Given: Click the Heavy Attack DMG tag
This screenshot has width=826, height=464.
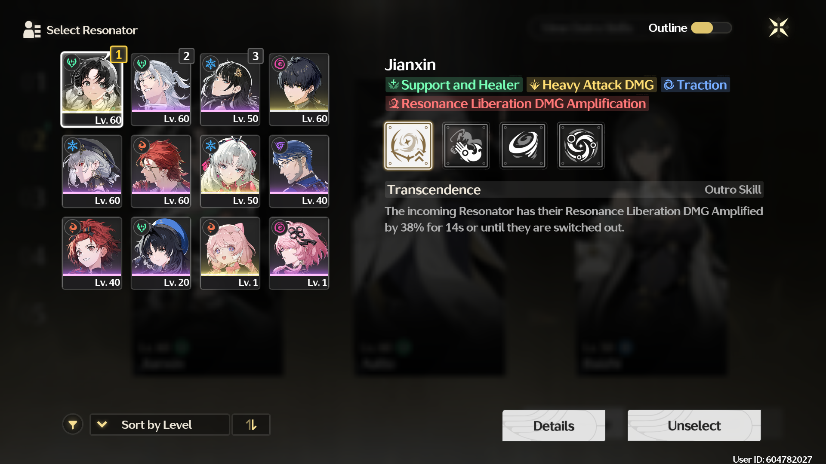Looking at the screenshot, I should point(592,85).
